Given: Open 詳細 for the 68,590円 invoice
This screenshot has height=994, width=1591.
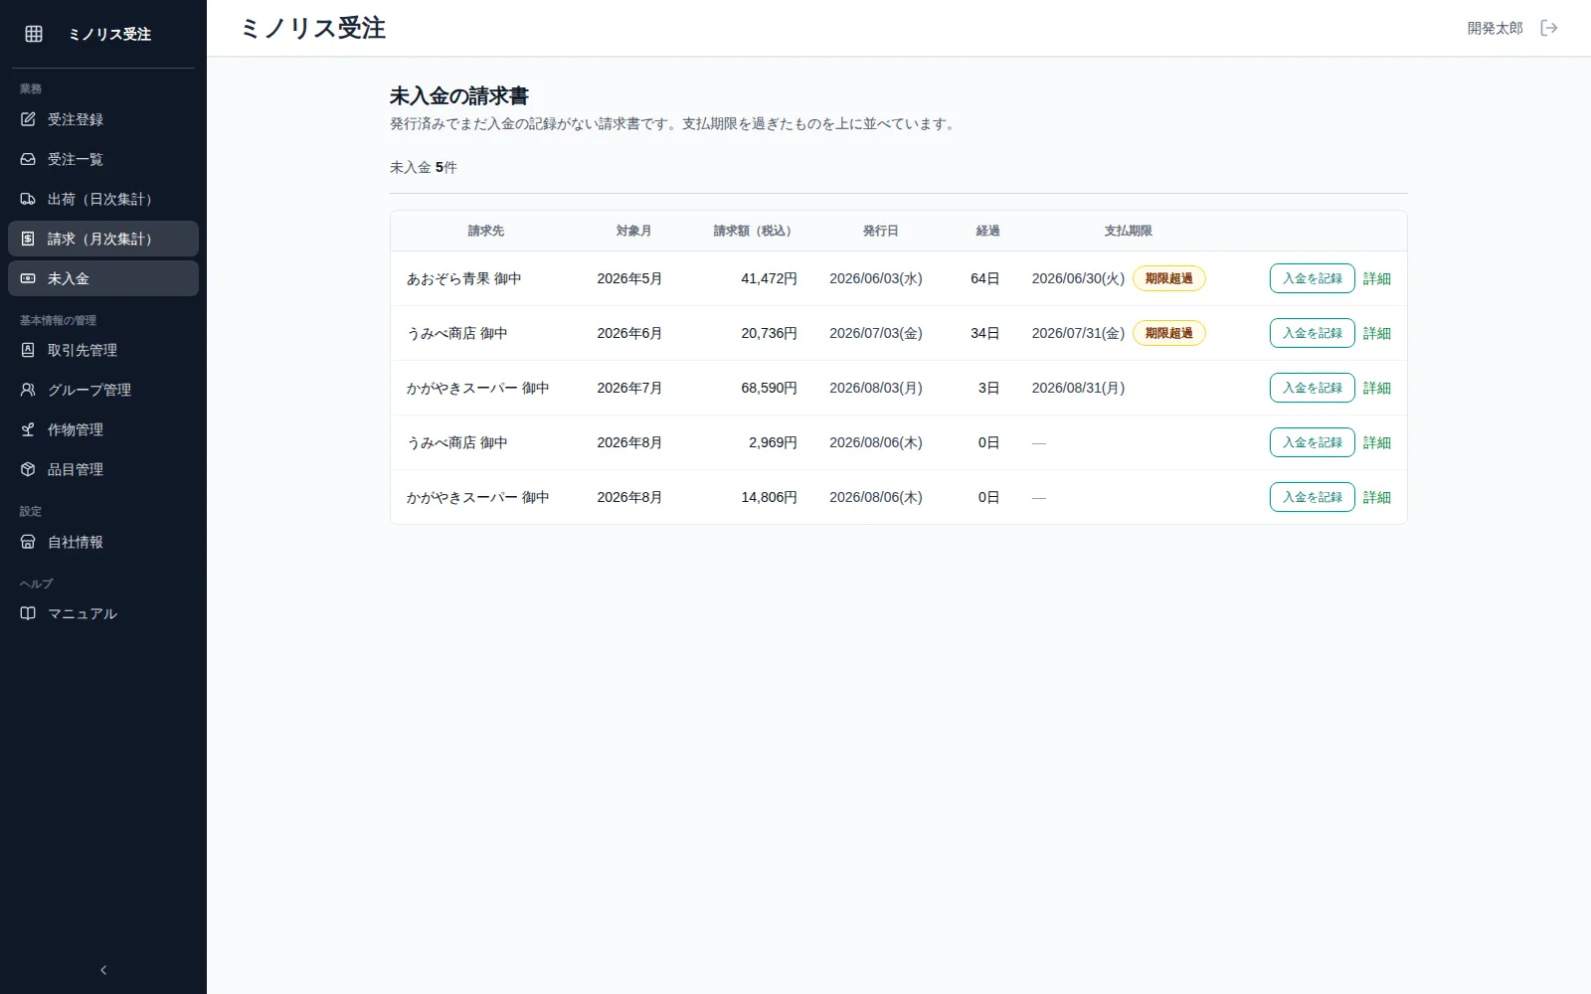Looking at the screenshot, I should click(x=1377, y=388).
